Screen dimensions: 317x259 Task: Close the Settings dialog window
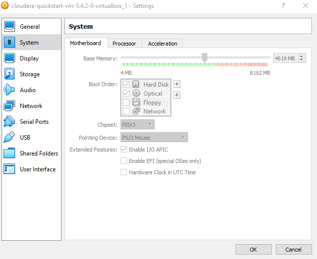pos(306,5)
